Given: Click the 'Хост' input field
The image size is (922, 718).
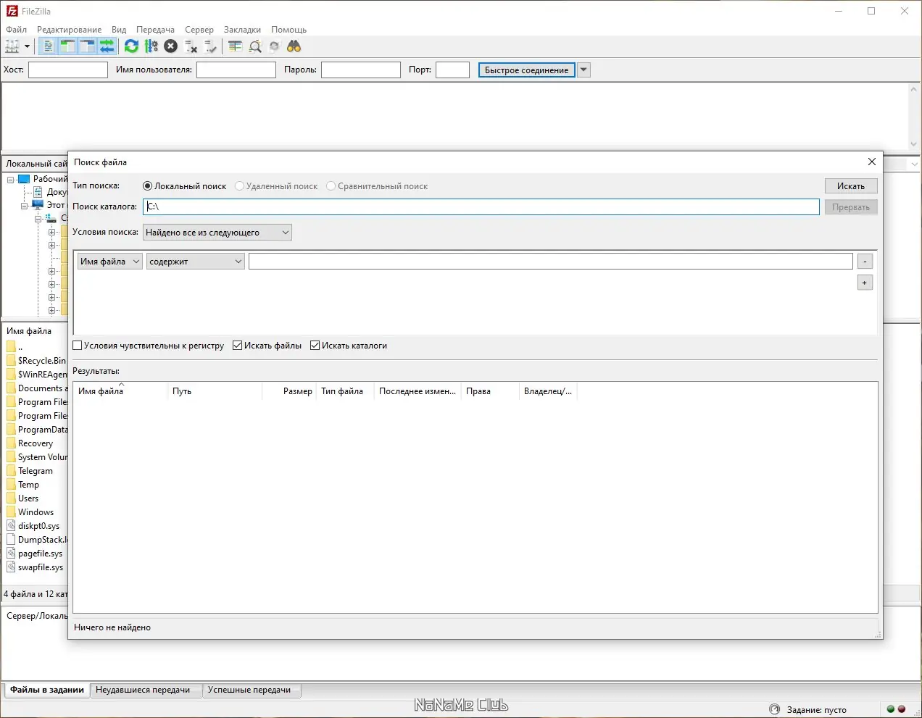Looking at the screenshot, I should [x=68, y=70].
